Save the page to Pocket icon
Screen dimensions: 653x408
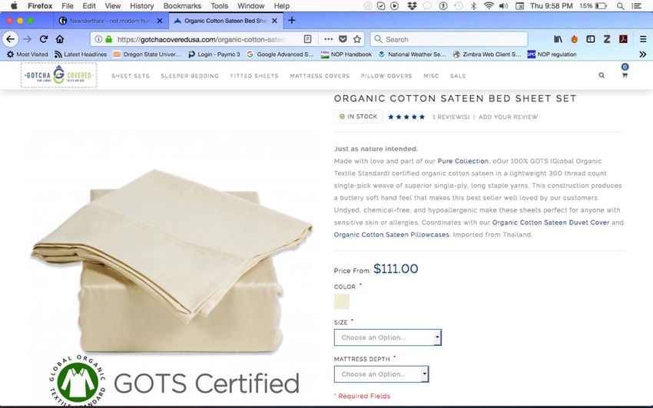[343, 39]
